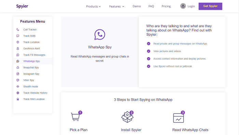Click the Track Location pin icon
Image resolution: width=239 pixels, height=135 pixels.
point(18,42)
